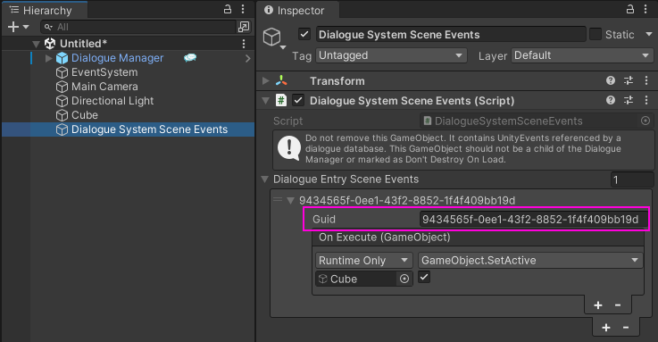The image size is (658, 342).
Task: Open the Untitled scene context menu
Action: (244, 44)
